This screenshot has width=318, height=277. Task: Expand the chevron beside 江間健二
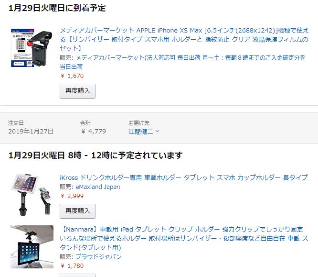[x=157, y=131]
